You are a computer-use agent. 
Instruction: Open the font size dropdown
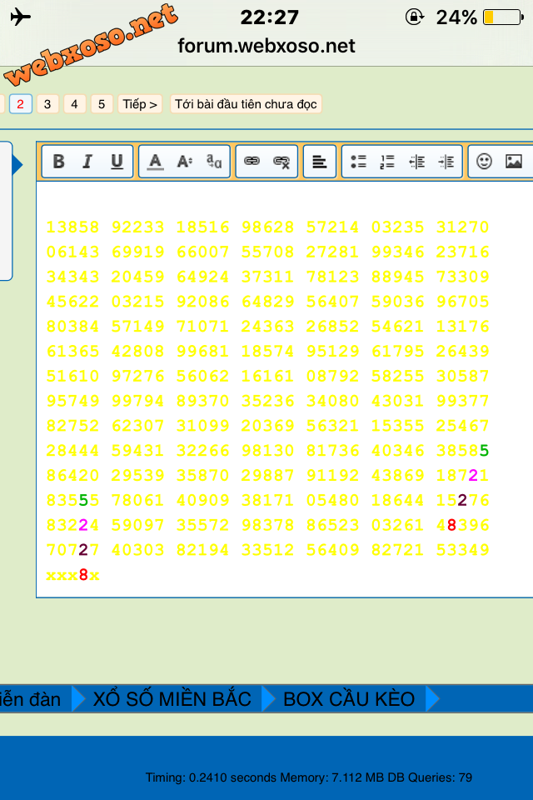[x=184, y=162]
